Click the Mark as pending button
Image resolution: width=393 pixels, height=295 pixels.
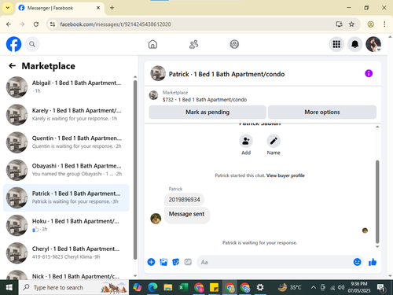click(208, 112)
